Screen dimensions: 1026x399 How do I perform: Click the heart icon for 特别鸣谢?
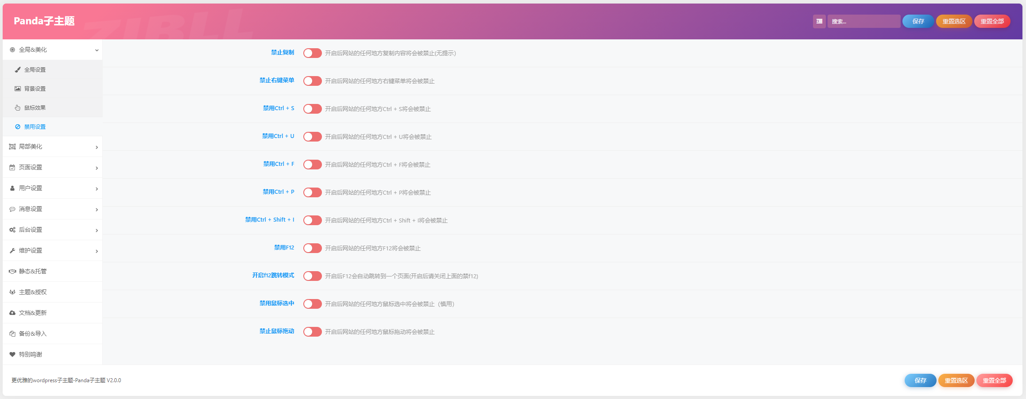tap(12, 355)
